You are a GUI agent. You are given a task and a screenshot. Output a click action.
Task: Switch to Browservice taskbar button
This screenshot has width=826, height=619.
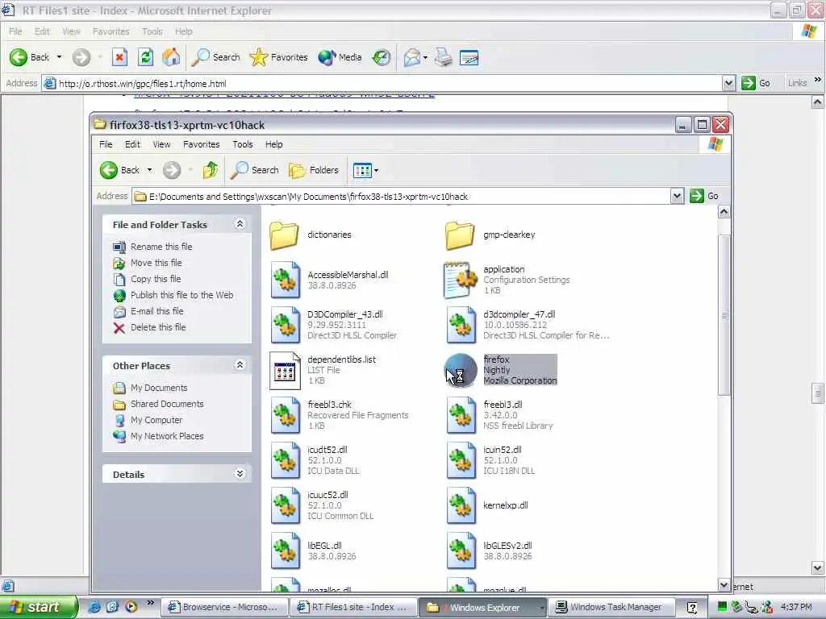[224, 608]
